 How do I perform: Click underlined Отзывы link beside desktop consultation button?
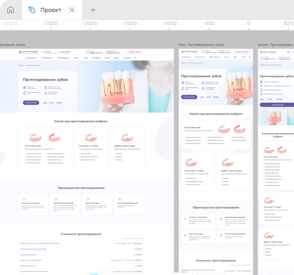point(59,103)
